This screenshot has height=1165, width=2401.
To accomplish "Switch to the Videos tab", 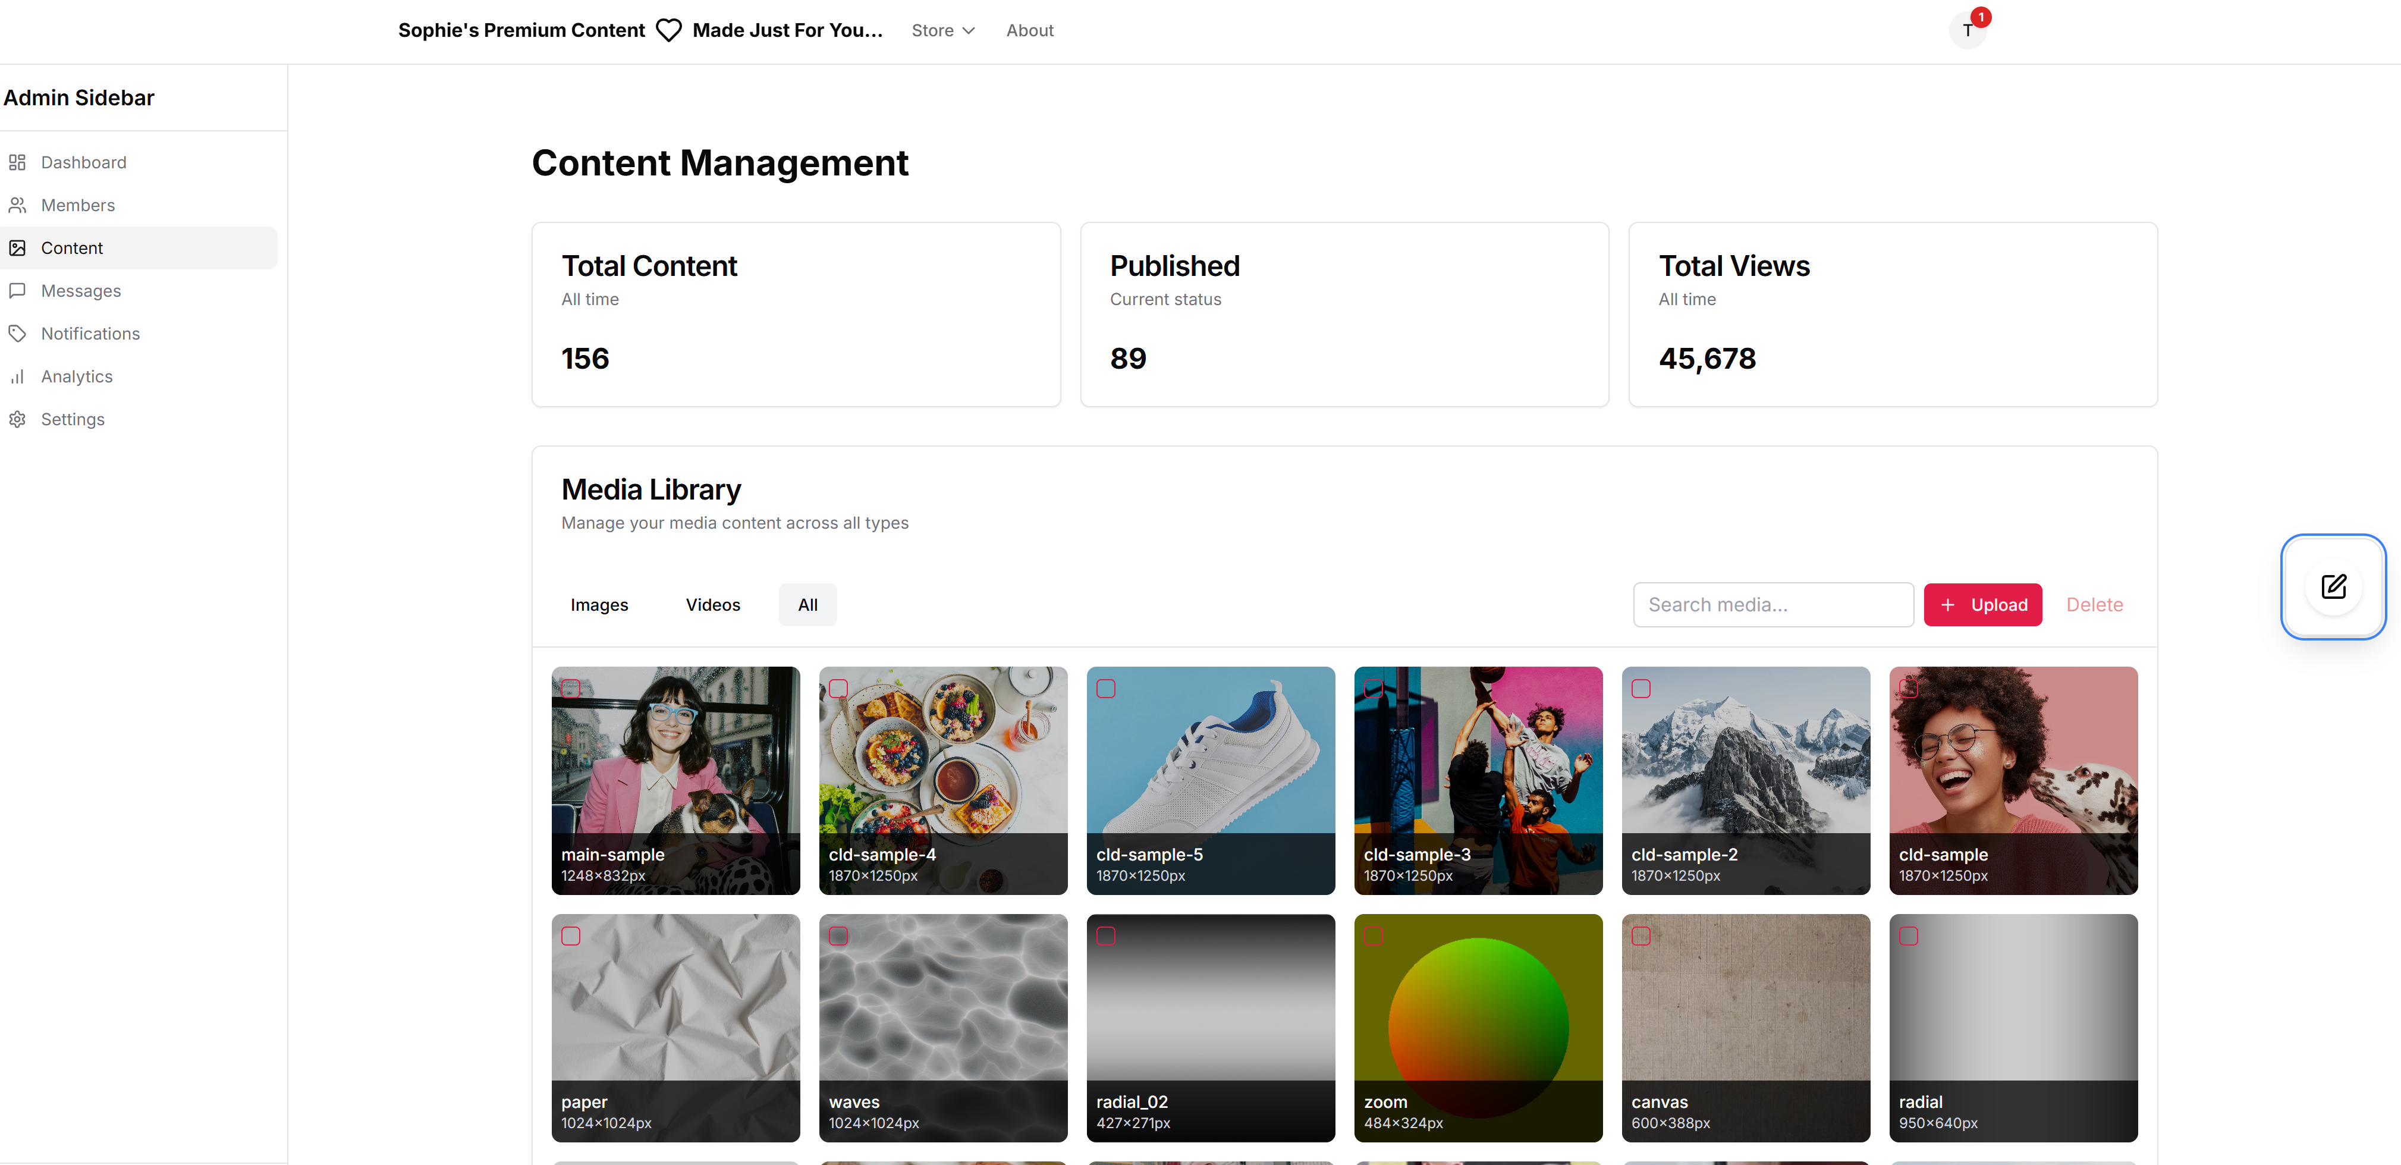I will coord(713,605).
